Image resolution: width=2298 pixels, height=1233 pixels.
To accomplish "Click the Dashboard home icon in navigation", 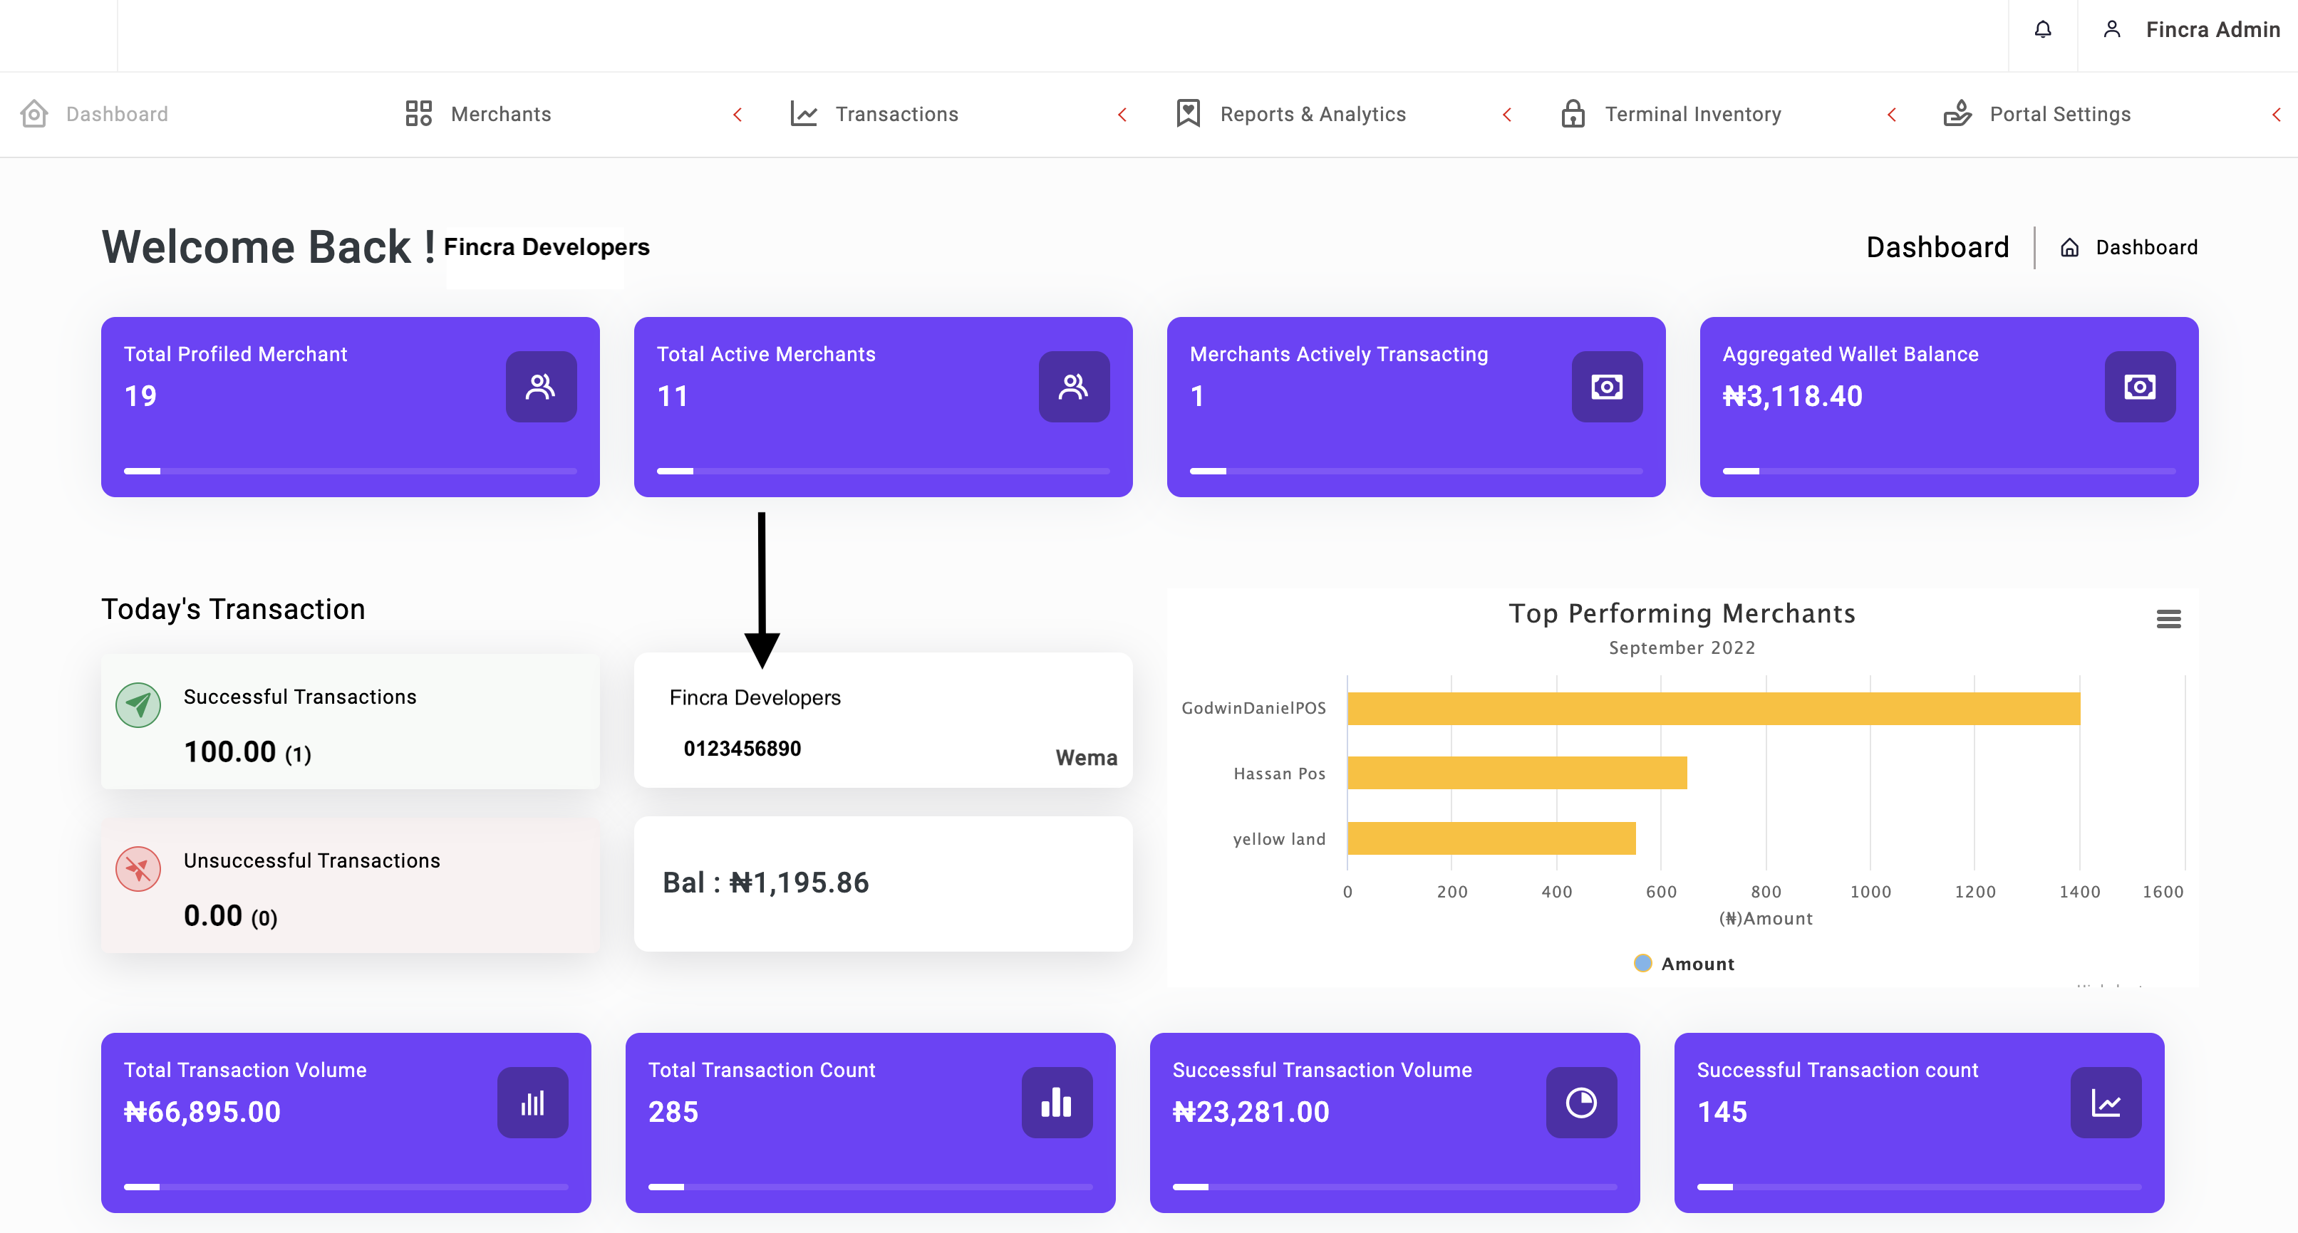I will (34, 114).
